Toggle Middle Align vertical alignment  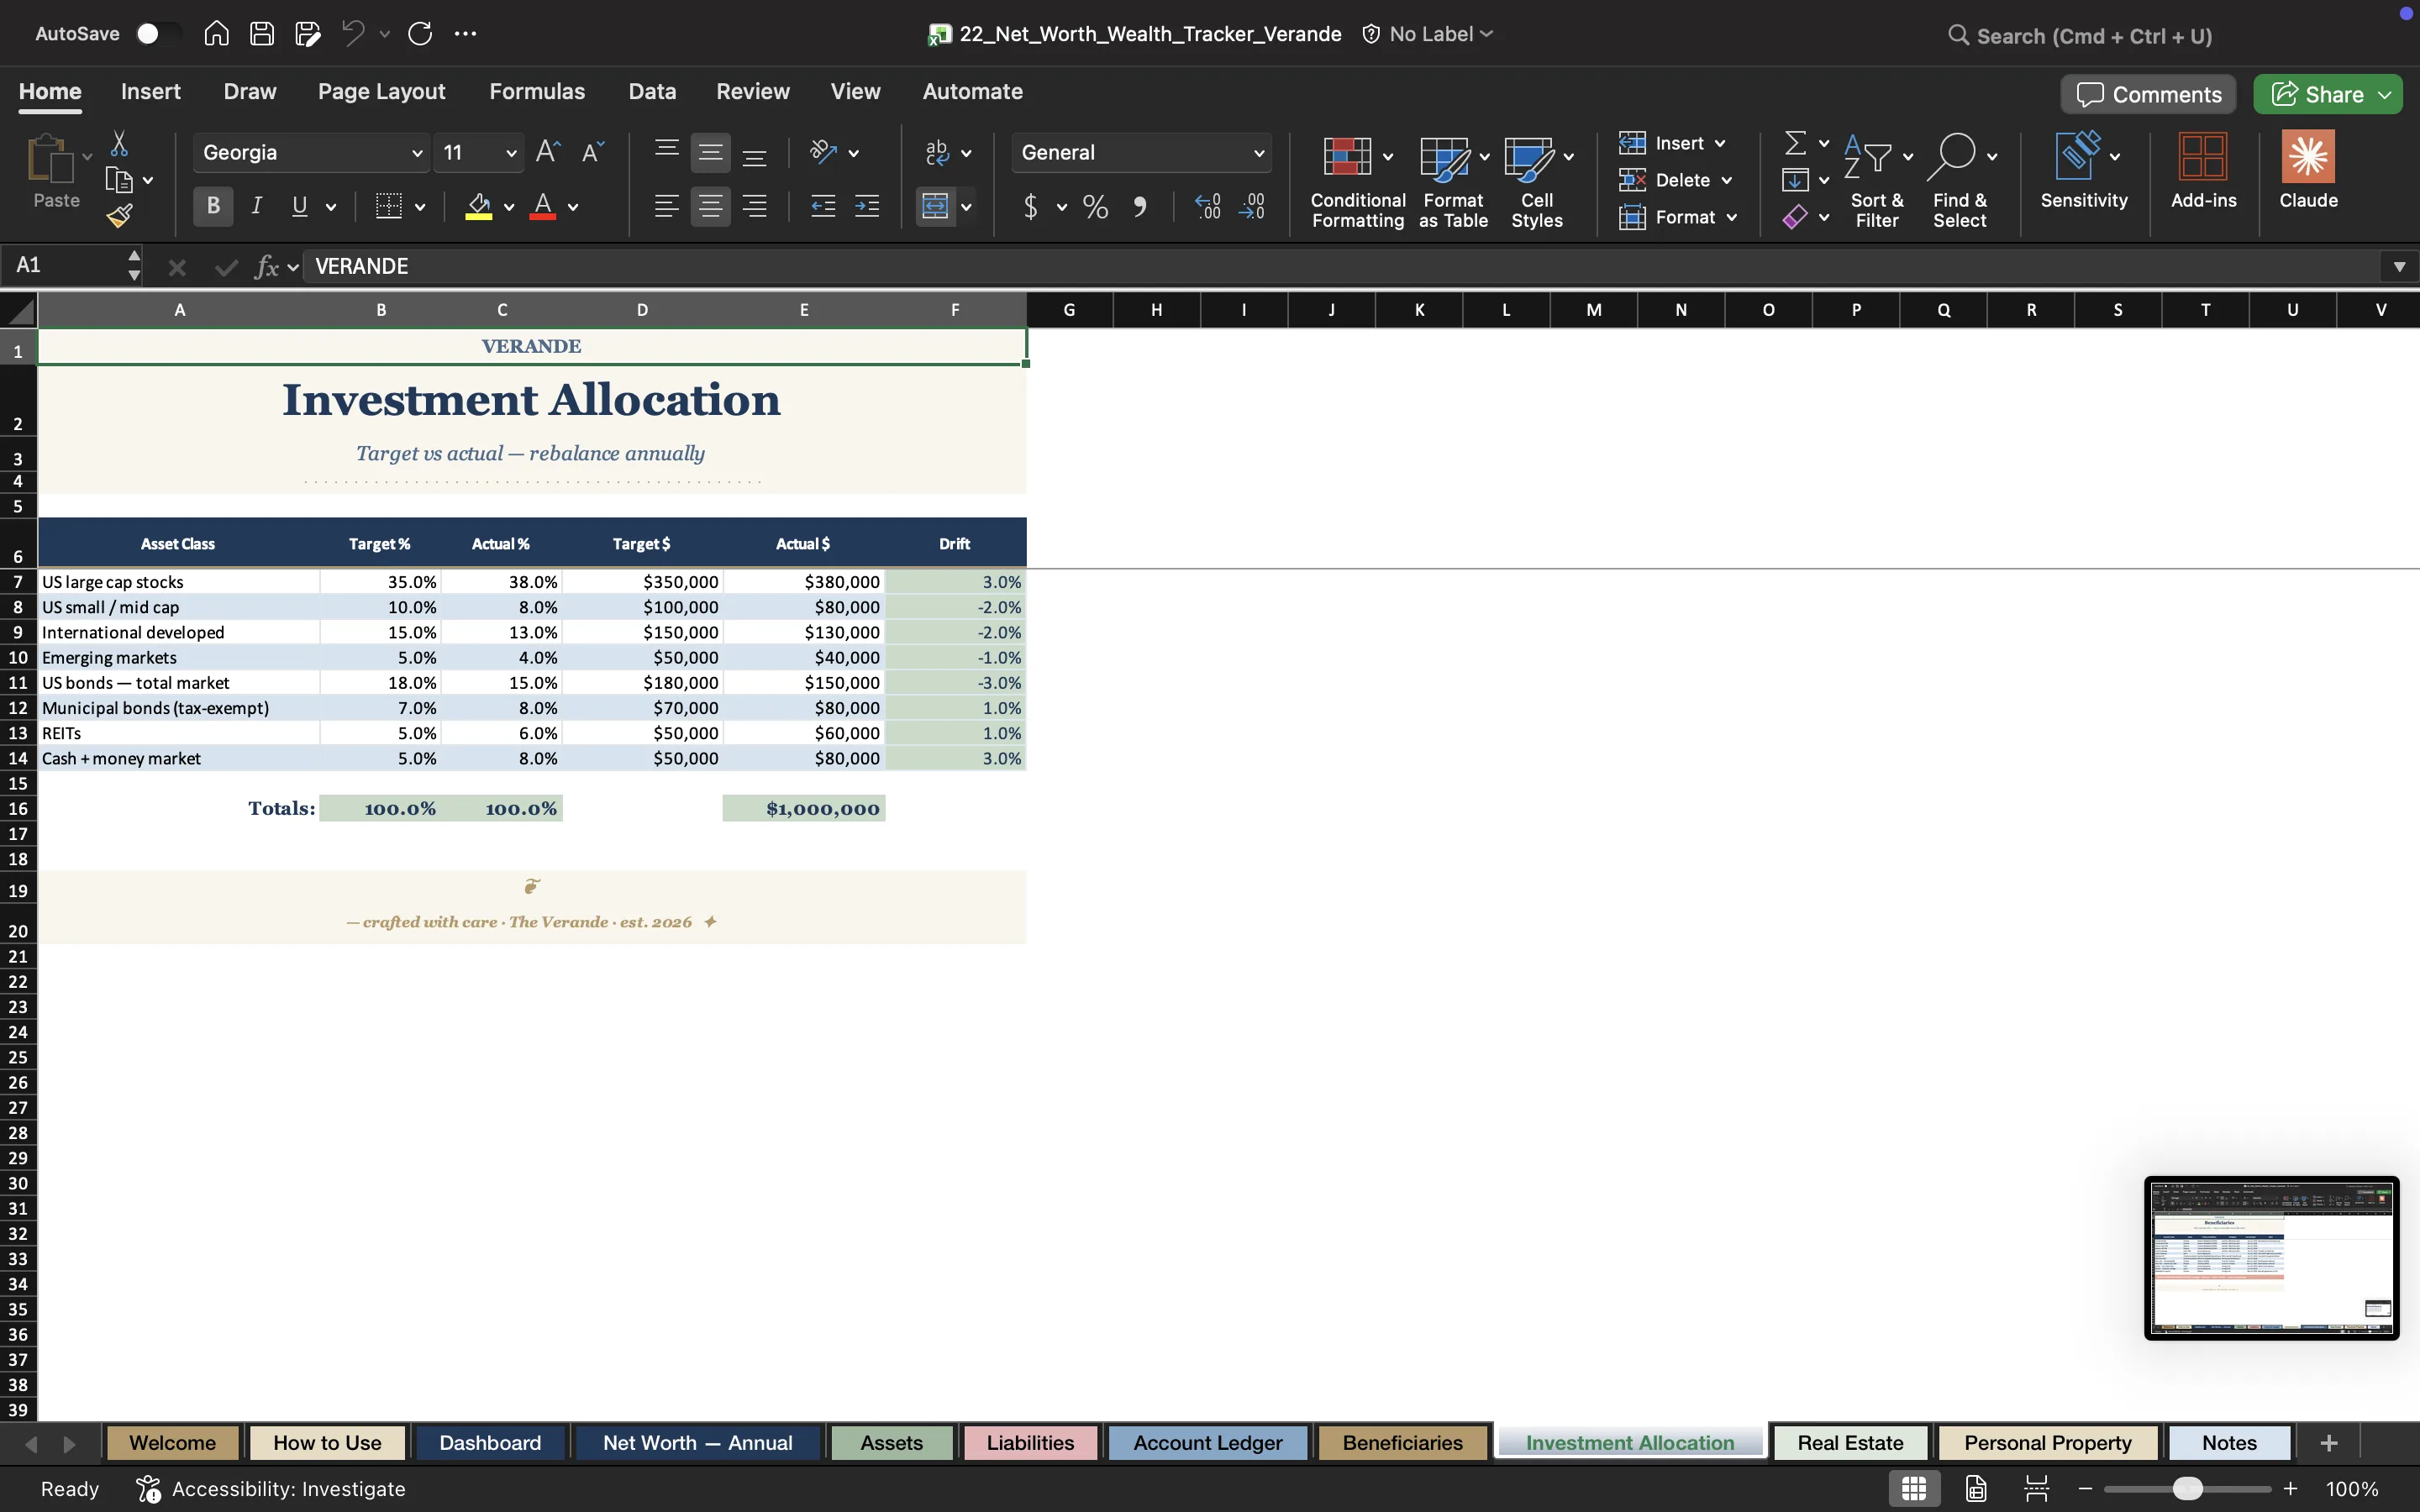[x=710, y=153]
